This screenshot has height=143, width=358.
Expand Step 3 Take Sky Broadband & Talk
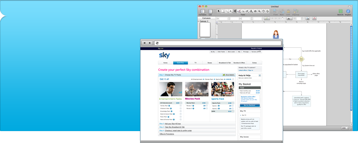tap(197, 127)
